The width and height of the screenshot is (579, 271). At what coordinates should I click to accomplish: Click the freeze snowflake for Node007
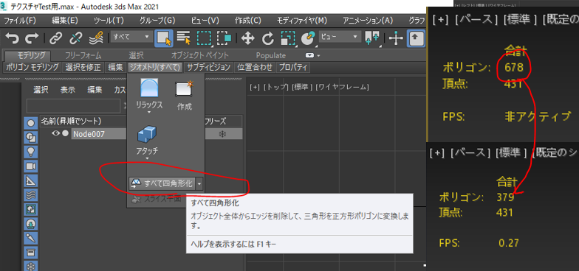[x=222, y=134]
